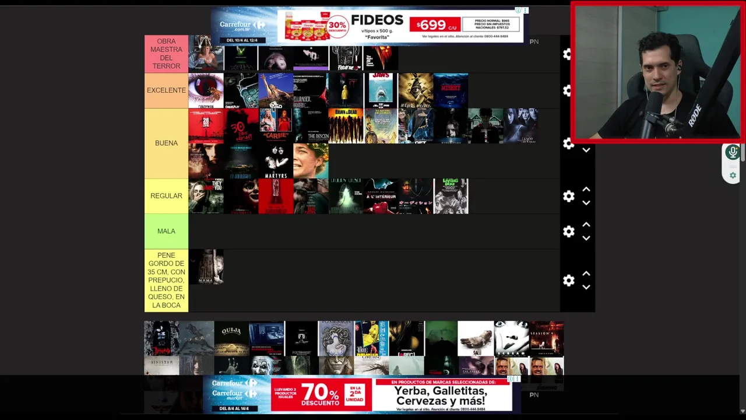The height and width of the screenshot is (420, 746).
Task: Open settings gear for REGULAR row
Action: click(x=568, y=196)
